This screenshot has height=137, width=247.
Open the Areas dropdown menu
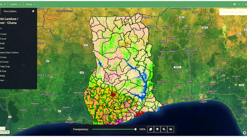31,4
